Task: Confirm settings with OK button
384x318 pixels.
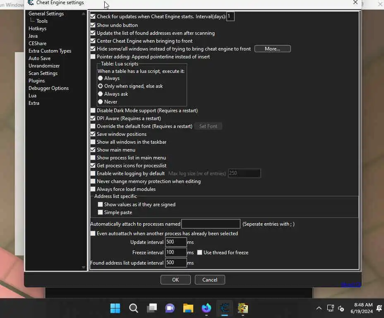Action: pyautogui.click(x=175, y=279)
